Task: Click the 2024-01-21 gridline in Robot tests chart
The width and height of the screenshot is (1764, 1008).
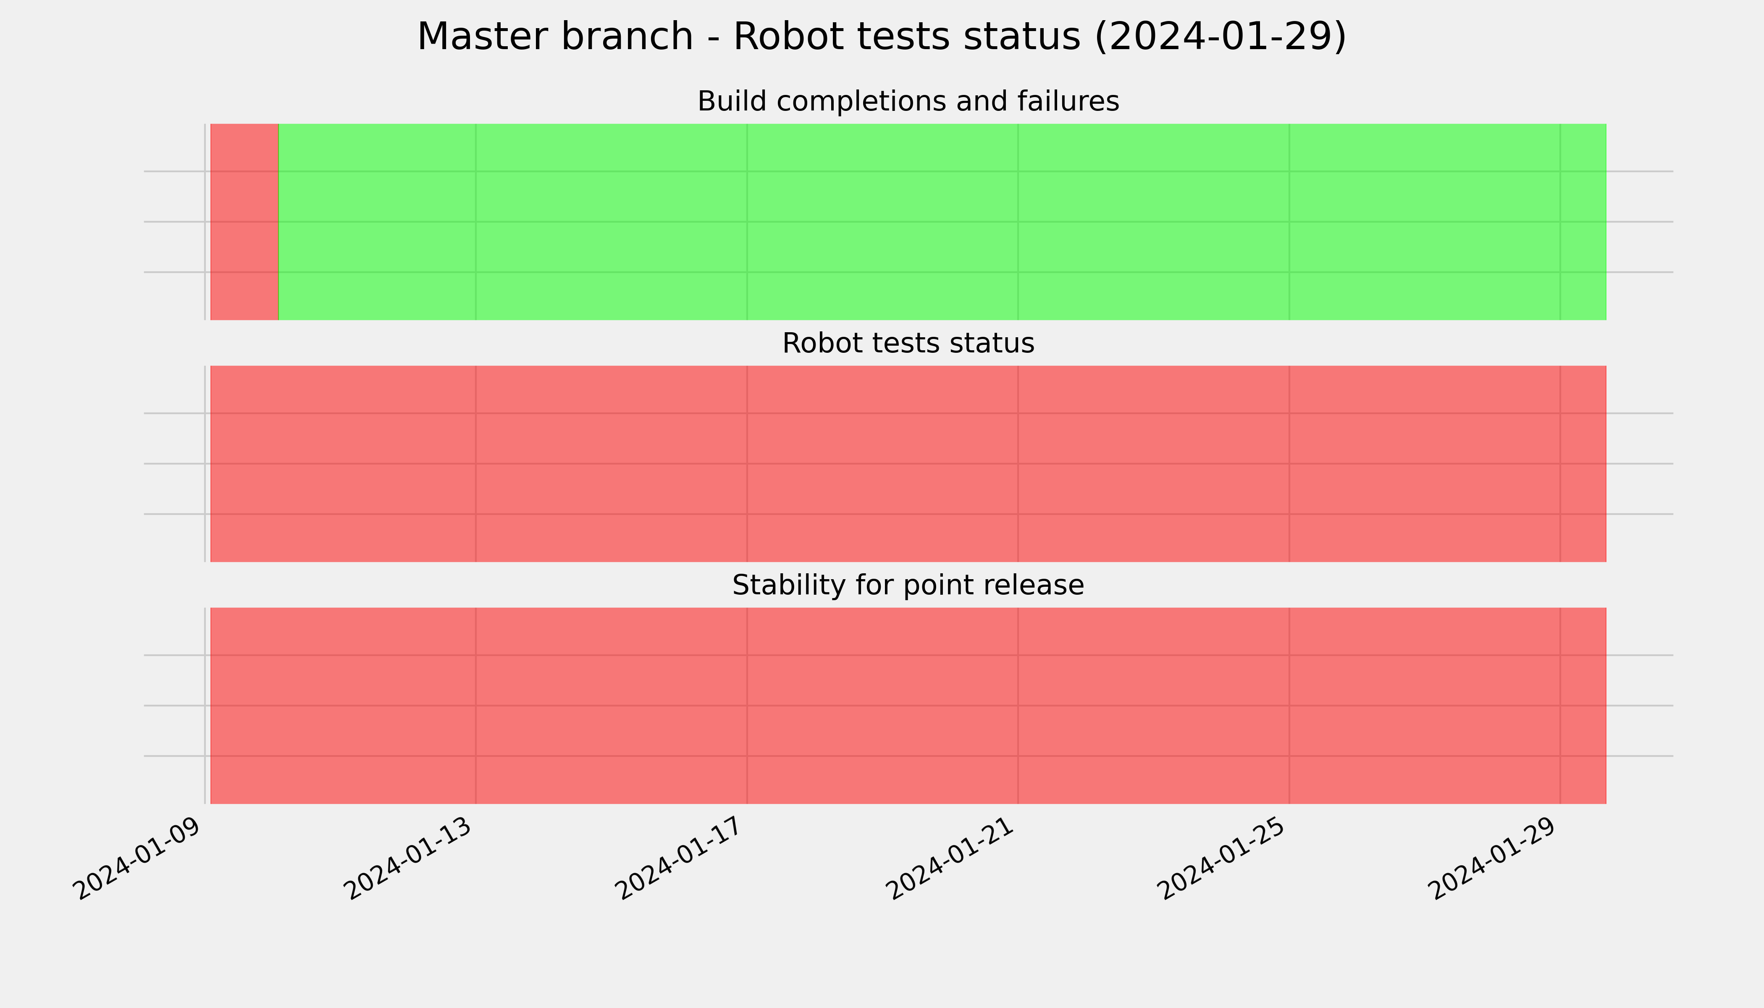Action: (x=1018, y=464)
